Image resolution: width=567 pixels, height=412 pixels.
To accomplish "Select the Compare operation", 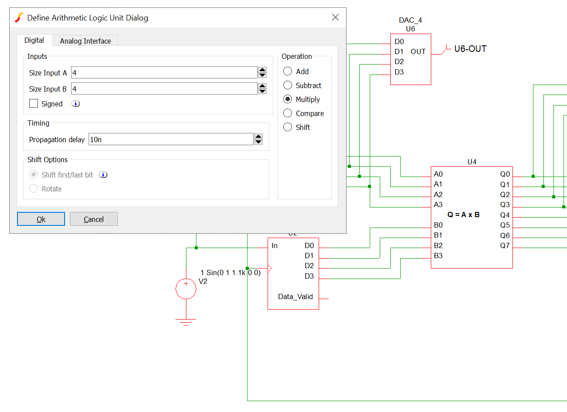I will tap(288, 113).
